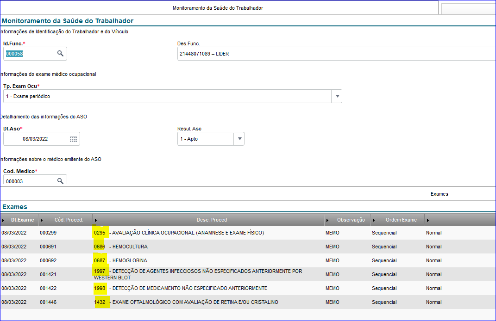Select code cell 001422

48,289
